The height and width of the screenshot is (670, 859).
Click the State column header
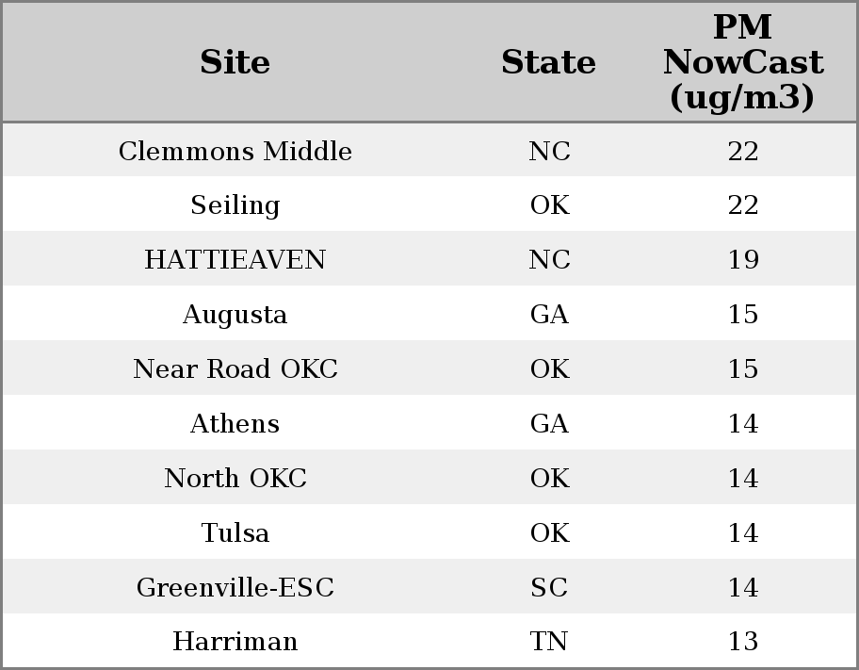click(x=548, y=62)
